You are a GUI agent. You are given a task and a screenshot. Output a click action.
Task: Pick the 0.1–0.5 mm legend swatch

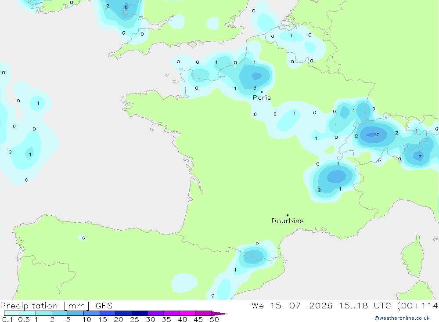click(x=12, y=313)
